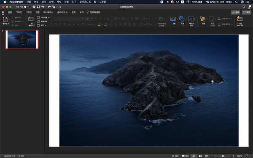This screenshot has height=158, width=253.
Task: Click the zoom slider handle
Action: click(223, 156)
